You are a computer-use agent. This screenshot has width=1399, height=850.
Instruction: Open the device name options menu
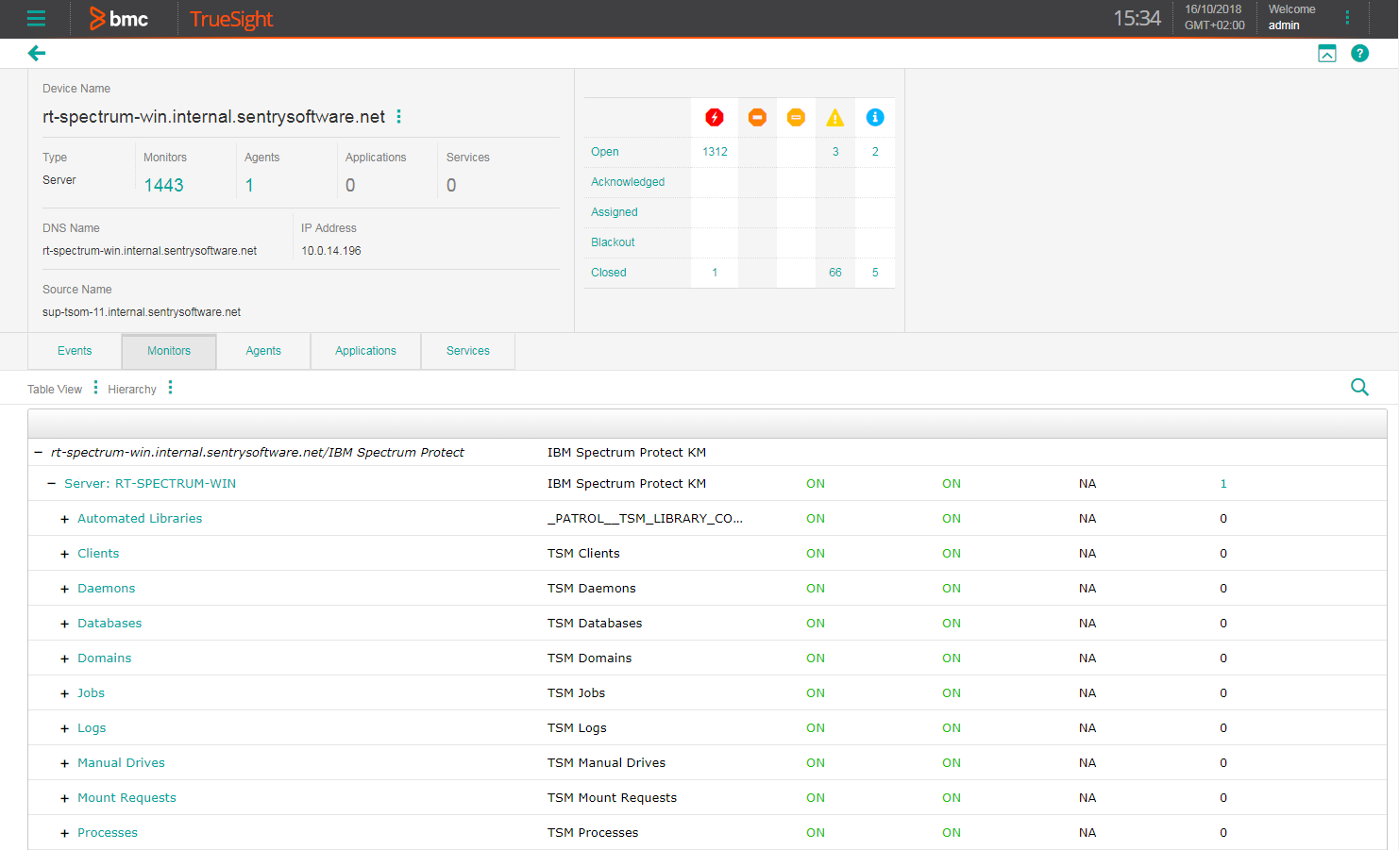tap(398, 116)
